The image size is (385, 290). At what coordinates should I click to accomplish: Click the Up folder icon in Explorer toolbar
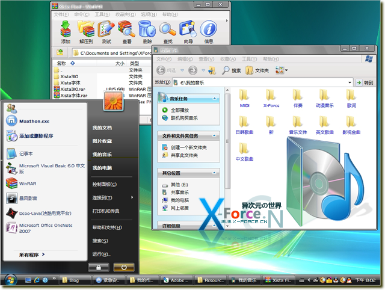pyautogui.click(x=212, y=71)
